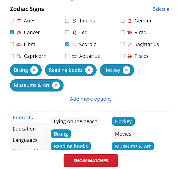
Task: Enable the Gemini checkbox
Action: pos(122,21)
